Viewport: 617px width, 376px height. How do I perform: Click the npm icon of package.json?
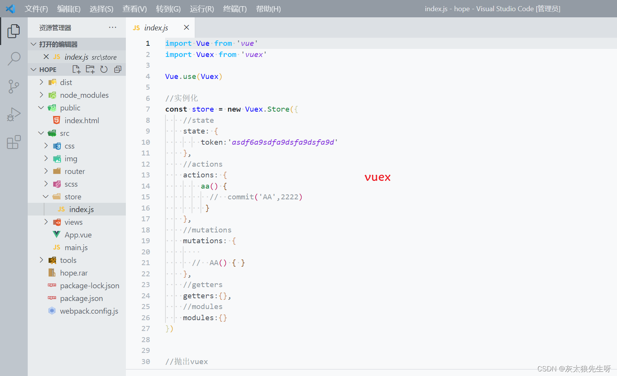[52, 298]
